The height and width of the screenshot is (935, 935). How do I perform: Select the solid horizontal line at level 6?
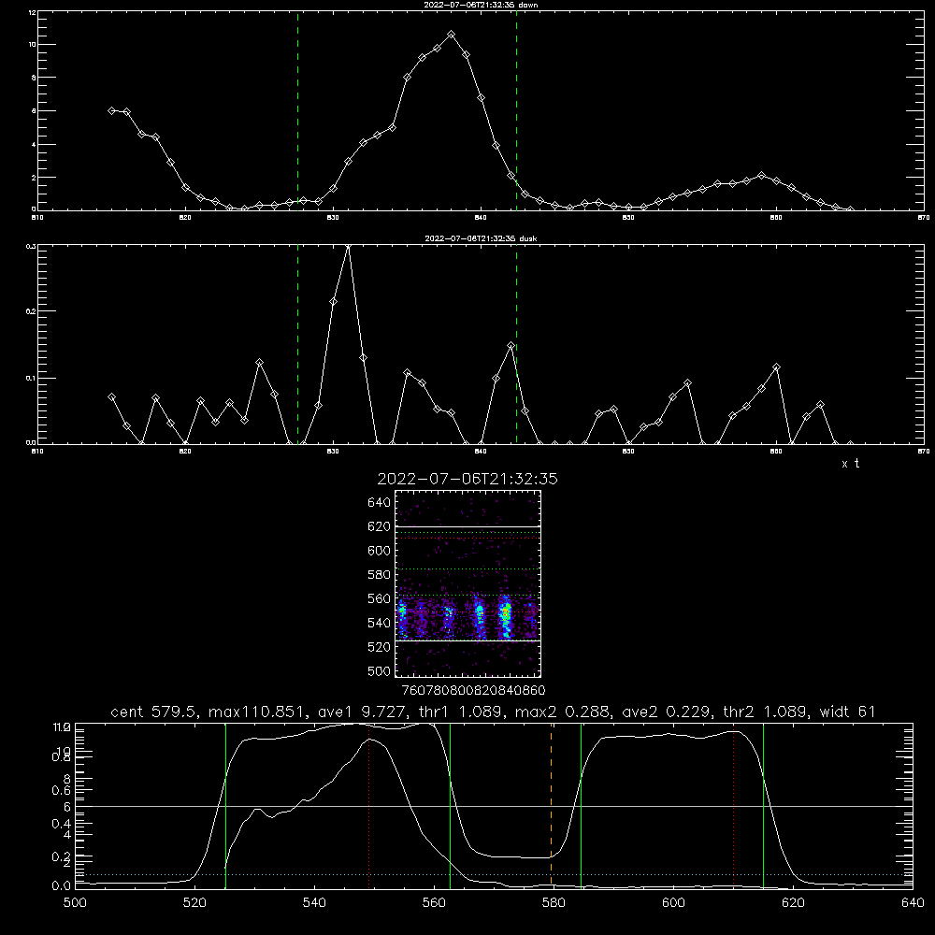[494, 806]
